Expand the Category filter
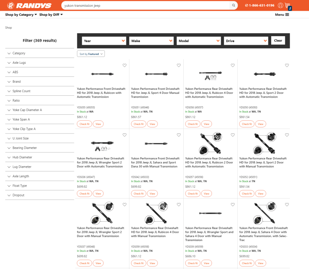This screenshot has width=309, height=269. [40, 53]
